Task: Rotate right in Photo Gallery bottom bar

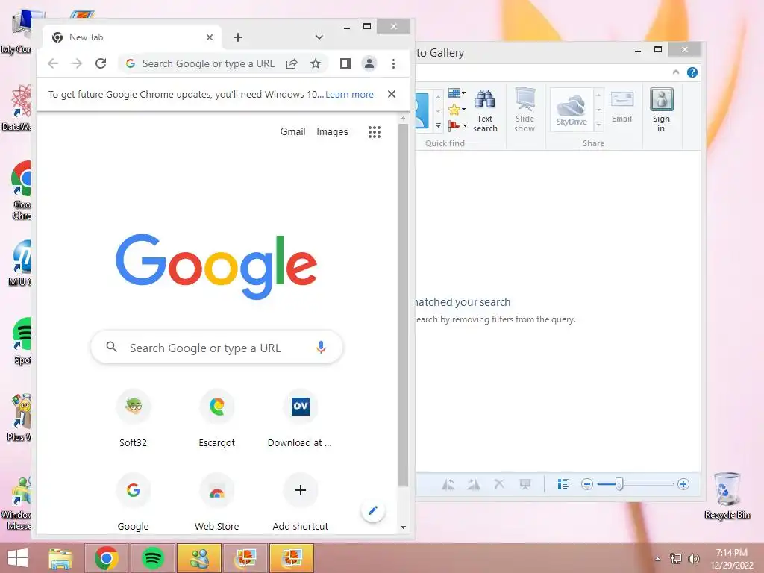Action: (x=473, y=484)
